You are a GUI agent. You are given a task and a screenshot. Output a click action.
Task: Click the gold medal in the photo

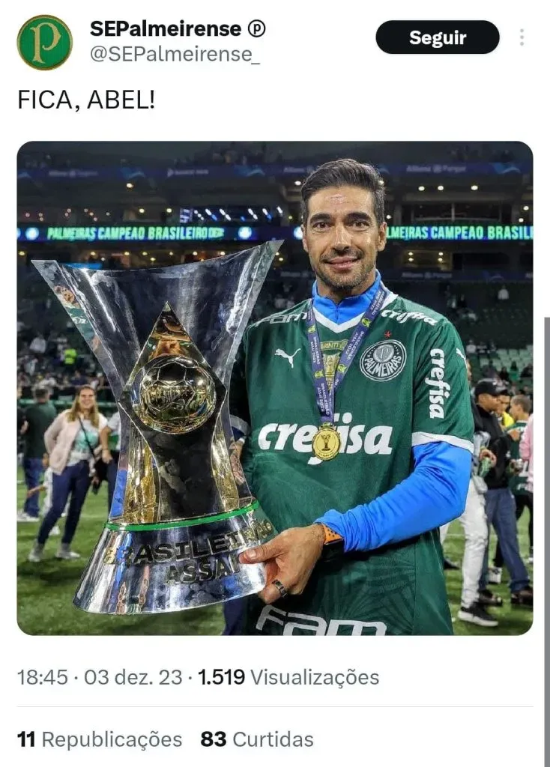(x=326, y=442)
